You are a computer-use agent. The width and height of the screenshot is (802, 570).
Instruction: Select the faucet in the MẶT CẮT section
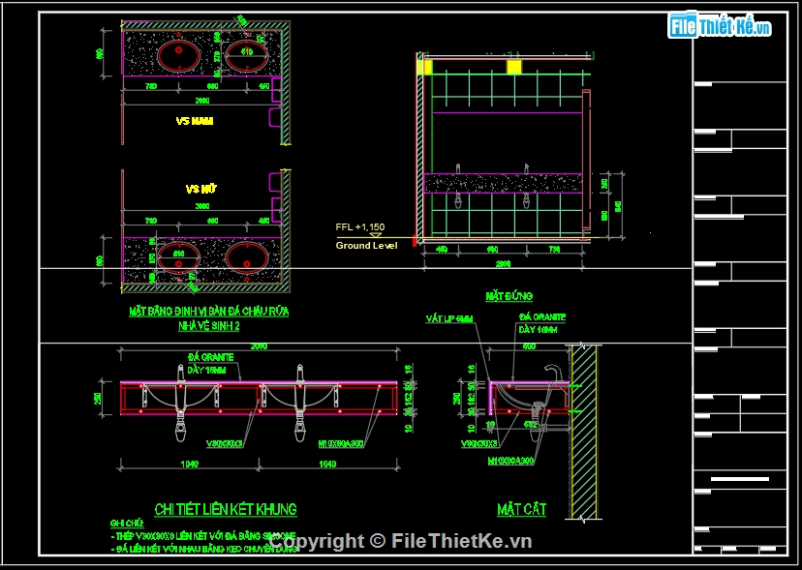tap(553, 374)
